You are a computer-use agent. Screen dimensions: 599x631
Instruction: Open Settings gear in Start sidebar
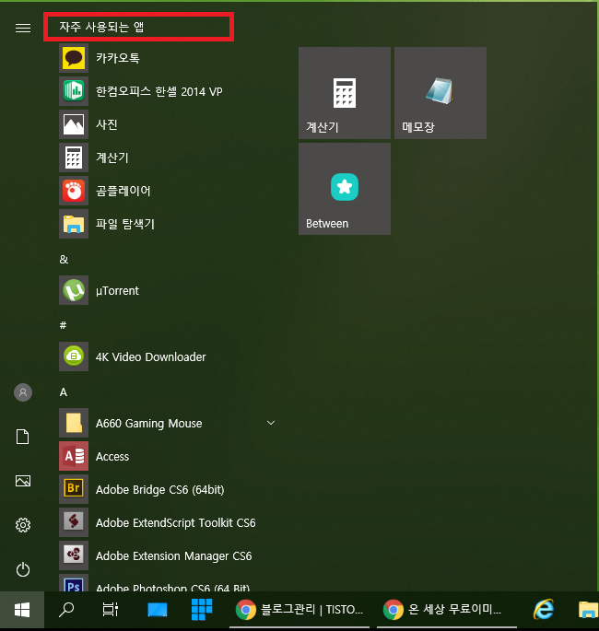23,525
